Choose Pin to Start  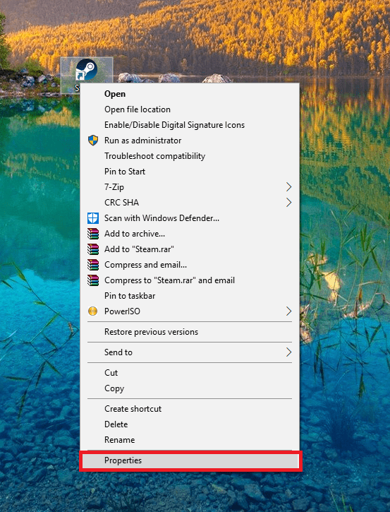(190, 172)
